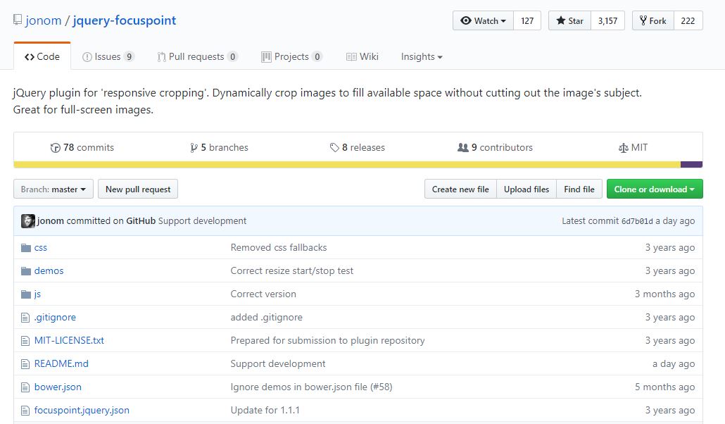The width and height of the screenshot is (725, 424).
Task: Click the bower.json file icon
Action: point(25,387)
